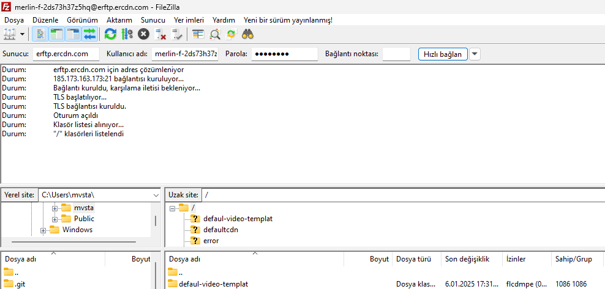This screenshot has height=289, width=605.
Task: Expand the Public folder node
Action: (54, 219)
